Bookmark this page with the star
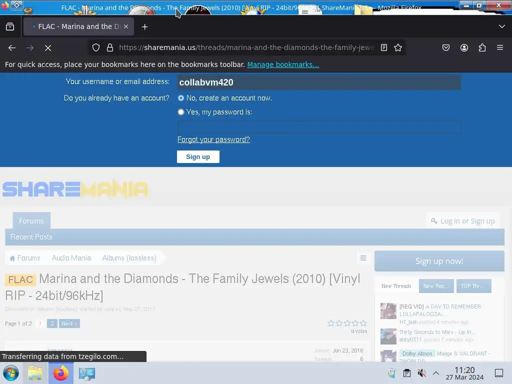 click(397, 47)
